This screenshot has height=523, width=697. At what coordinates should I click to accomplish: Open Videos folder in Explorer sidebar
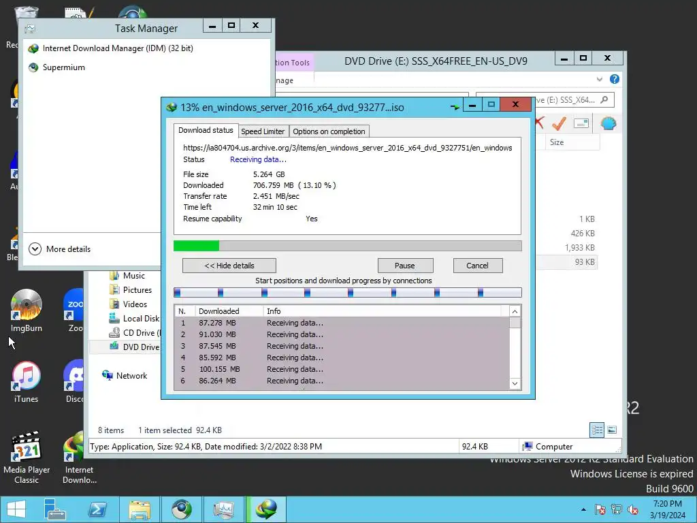pyautogui.click(x=128, y=304)
